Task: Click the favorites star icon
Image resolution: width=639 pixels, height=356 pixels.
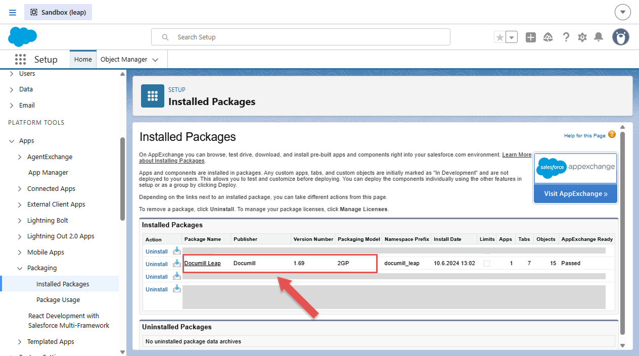Action: click(x=499, y=37)
